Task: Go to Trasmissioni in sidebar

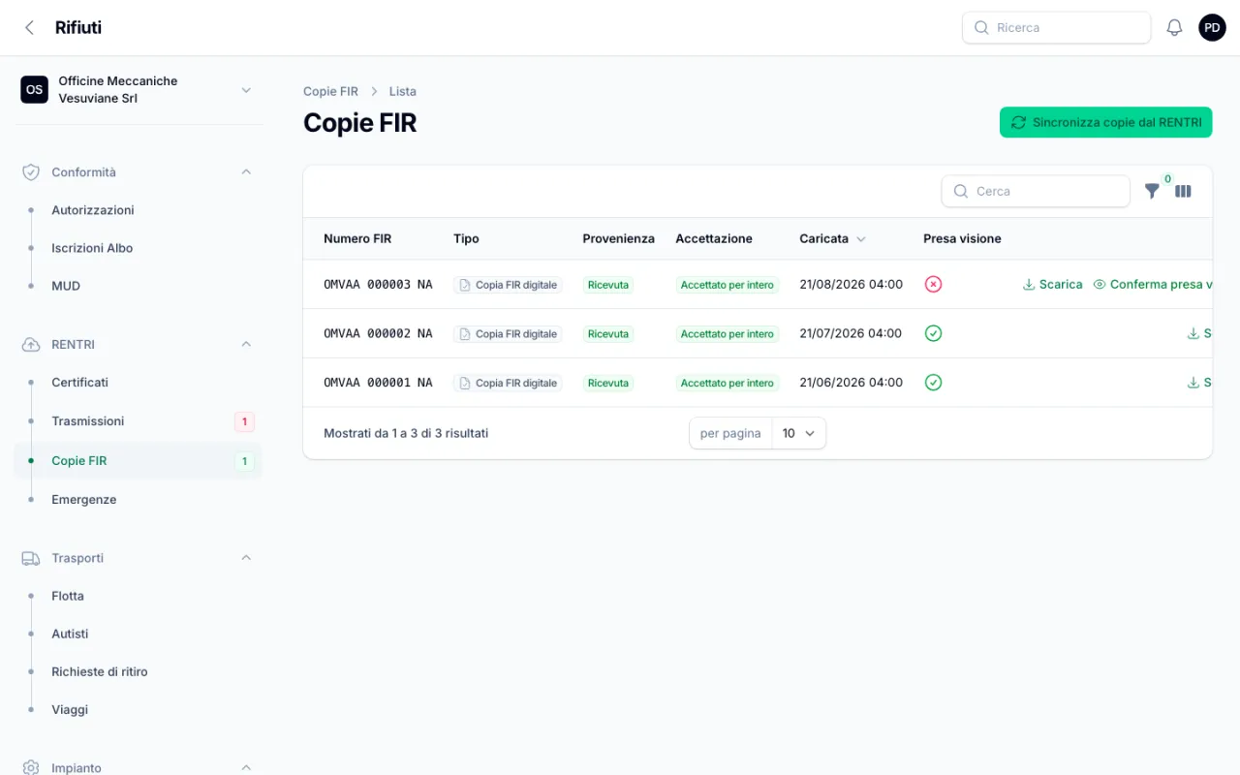Action: [88, 421]
